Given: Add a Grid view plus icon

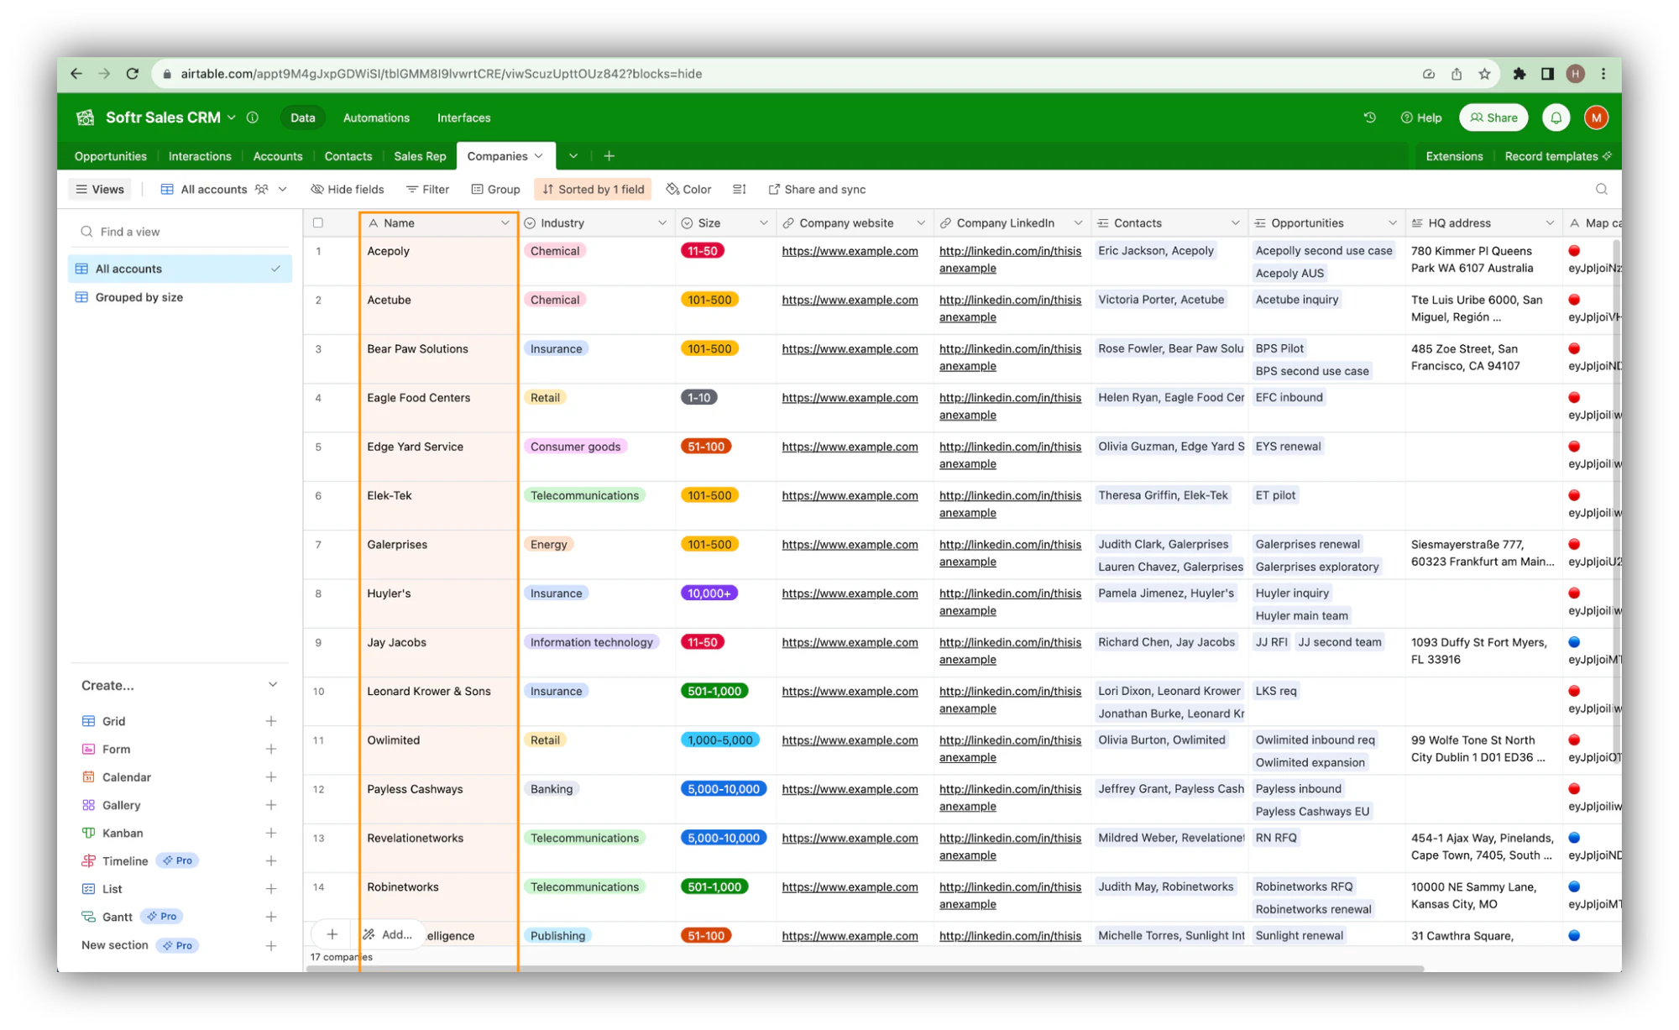Looking at the screenshot, I should pyautogui.click(x=271, y=721).
